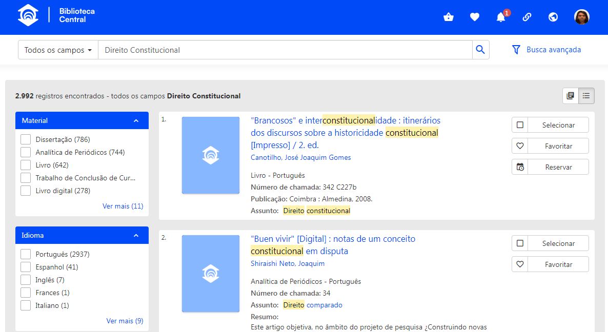This screenshot has width=608, height=332.
Task: Click the call number 342 C227b
Action: click(x=339, y=187)
